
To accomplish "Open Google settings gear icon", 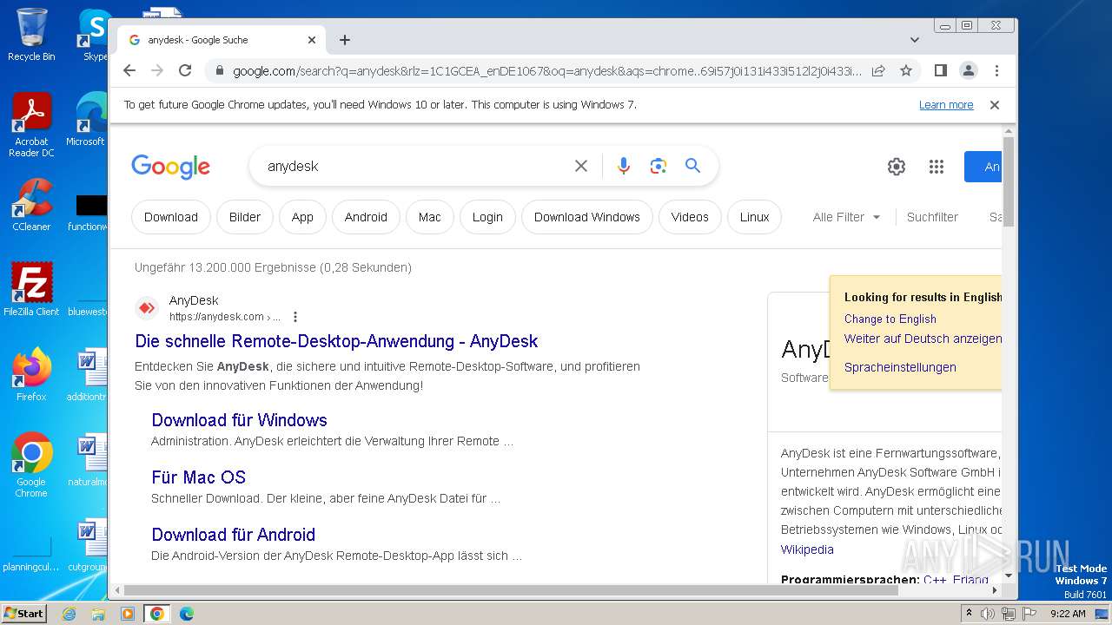I will point(897,167).
